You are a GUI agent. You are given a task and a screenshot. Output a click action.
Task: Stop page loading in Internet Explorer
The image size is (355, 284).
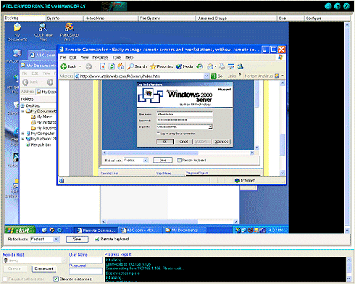pos(102,66)
